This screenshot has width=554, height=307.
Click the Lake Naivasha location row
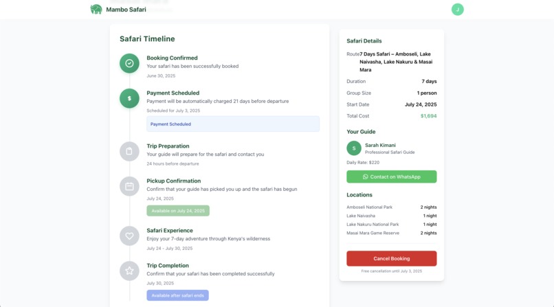392,216
